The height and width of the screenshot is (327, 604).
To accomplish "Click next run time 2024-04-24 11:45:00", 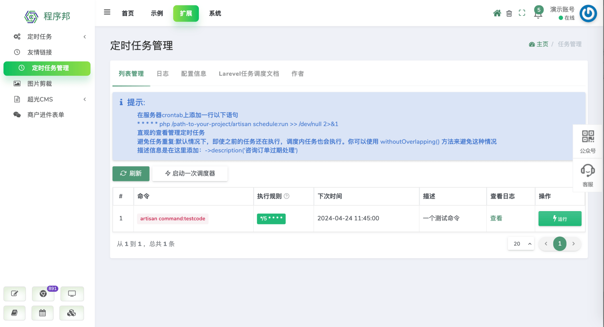I will [348, 218].
